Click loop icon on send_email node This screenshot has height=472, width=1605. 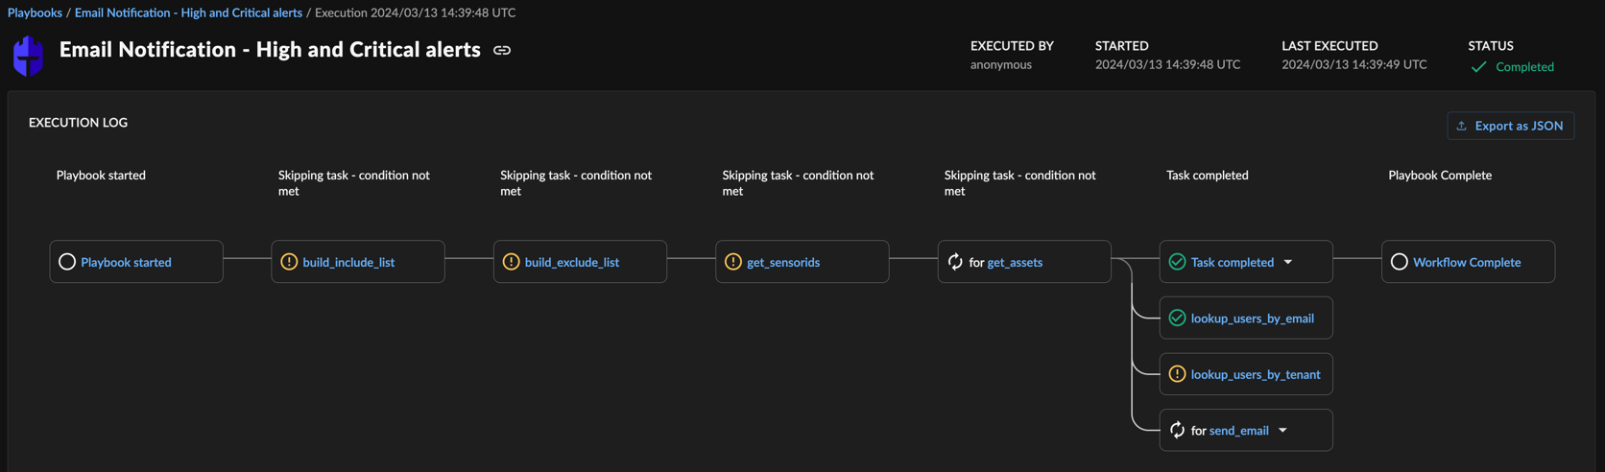(x=1177, y=431)
